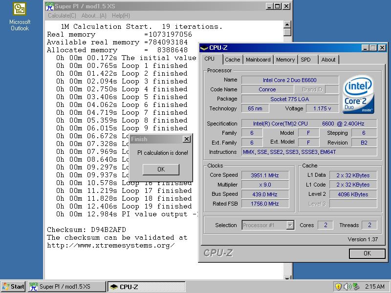391x293 pixels.
Task: Click the Version 1.37 label
Action: 363,239
